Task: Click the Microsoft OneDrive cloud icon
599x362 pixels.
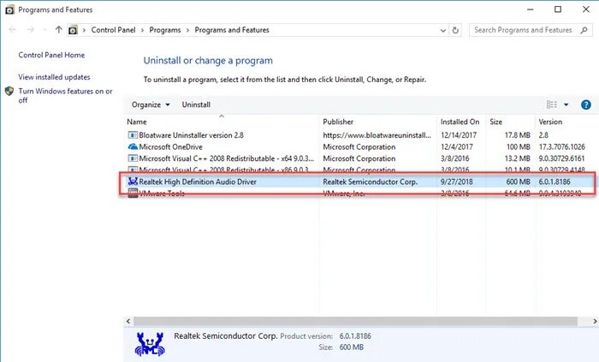Action: (x=133, y=146)
